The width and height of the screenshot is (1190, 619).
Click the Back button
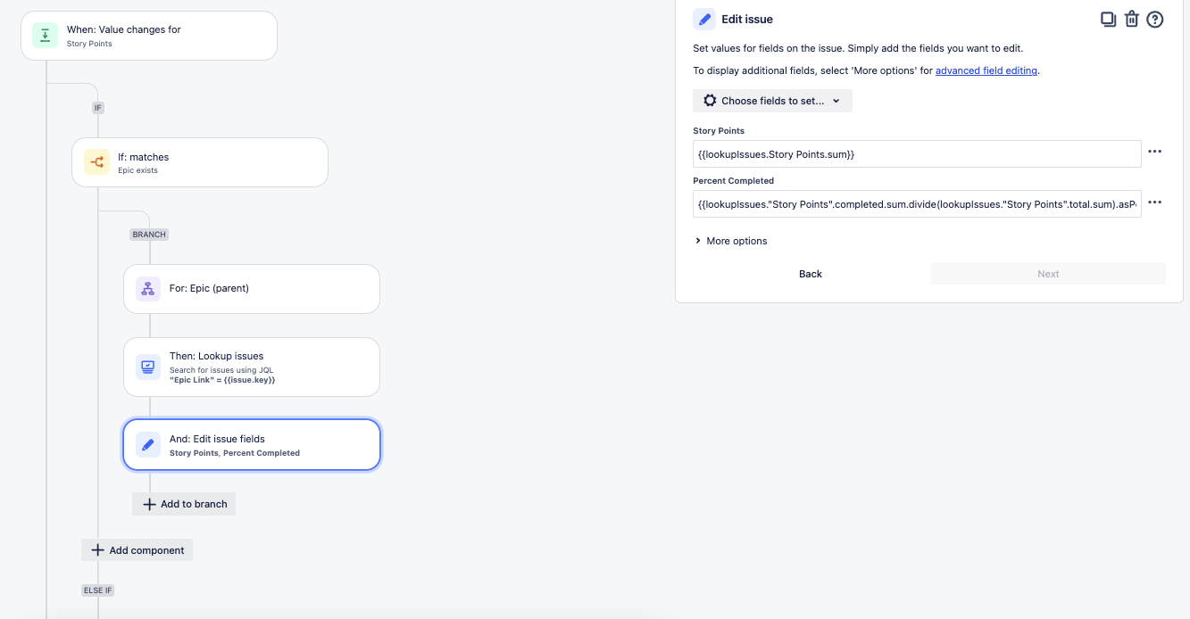coord(811,274)
